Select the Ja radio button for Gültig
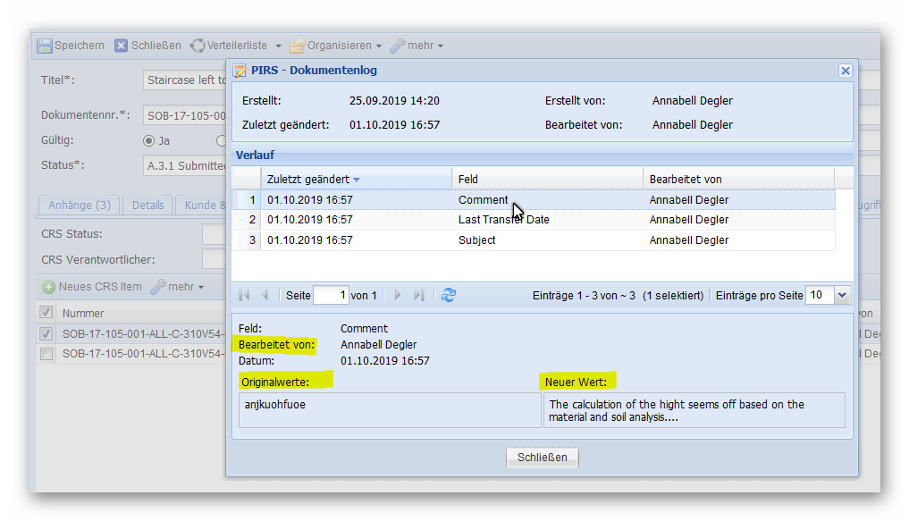Viewport: 909px width, 521px height. pyautogui.click(x=149, y=140)
